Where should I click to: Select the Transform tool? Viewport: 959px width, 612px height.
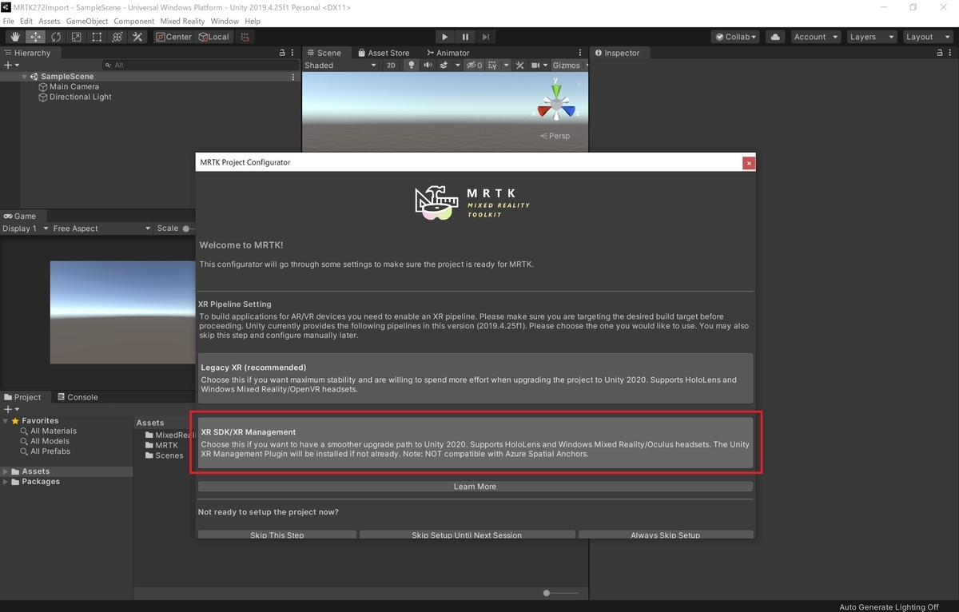click(x=117, y=37)
